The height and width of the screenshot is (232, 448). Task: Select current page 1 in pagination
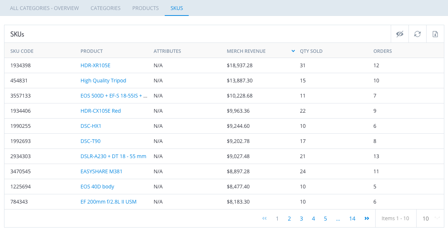click(277, 219)
